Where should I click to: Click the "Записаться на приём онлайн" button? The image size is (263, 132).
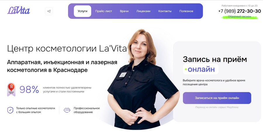tap(217, 98)
